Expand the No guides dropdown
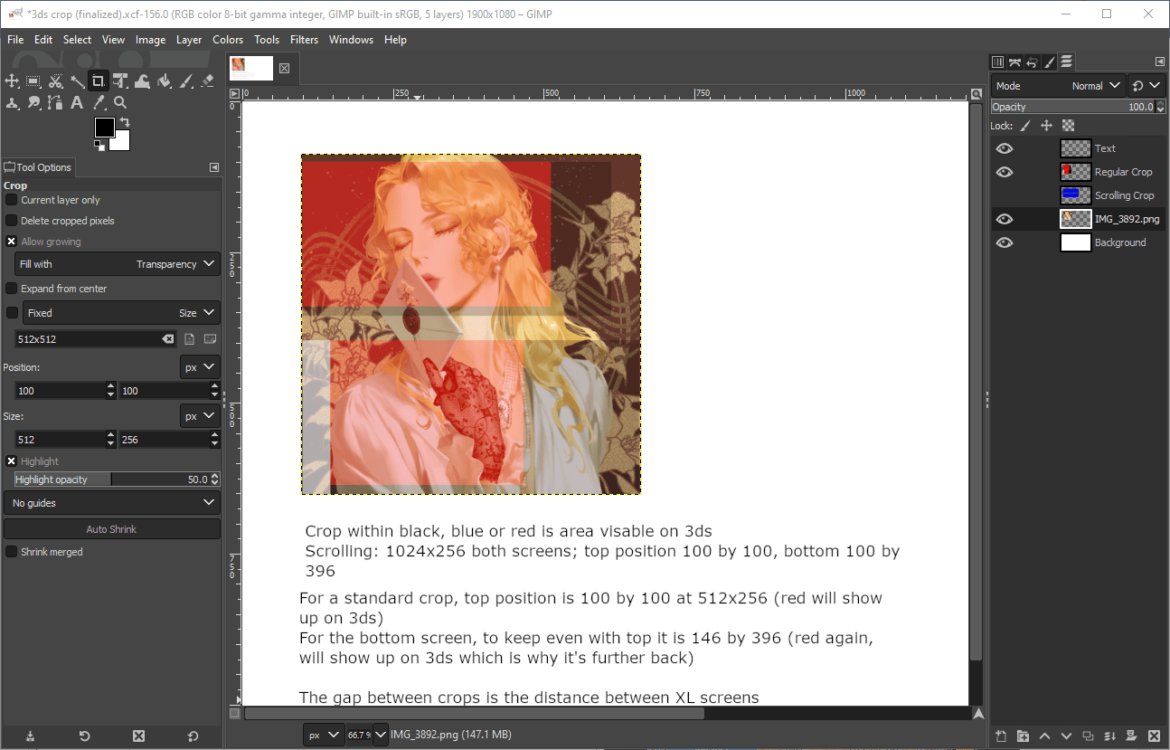 [112, 503]
